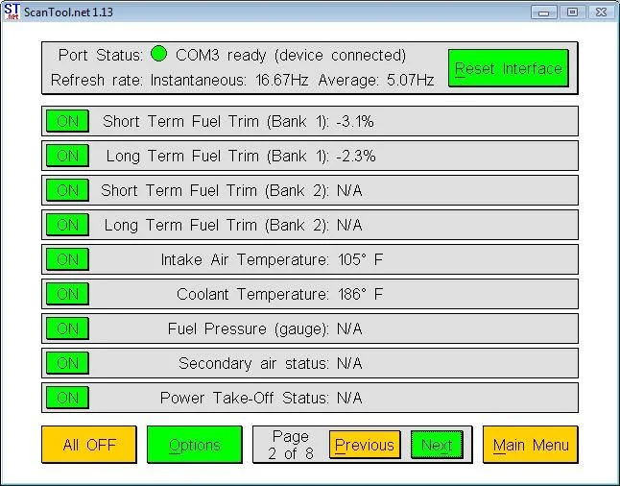Advance to Next sensor page
This screenshot has height=486, width=620.
tap(436, 445)
